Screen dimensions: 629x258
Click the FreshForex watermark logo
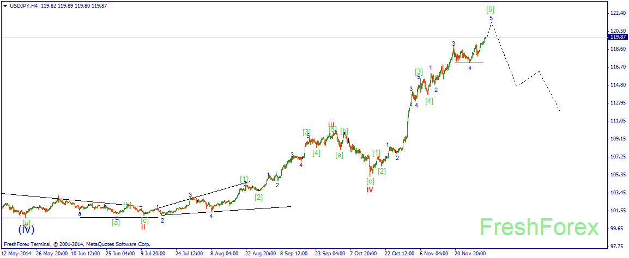(x=539, y=228)
